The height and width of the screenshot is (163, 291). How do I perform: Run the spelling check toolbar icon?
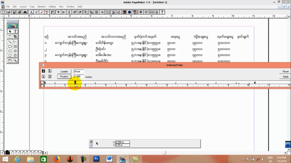(47, 12)
